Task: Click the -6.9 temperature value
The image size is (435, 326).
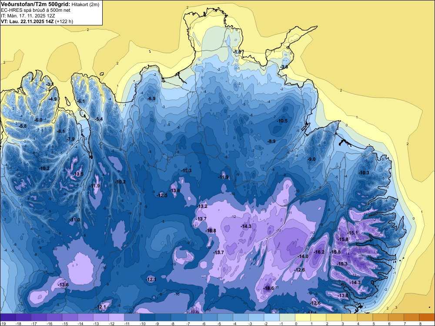Action: (x=151, y=98)
